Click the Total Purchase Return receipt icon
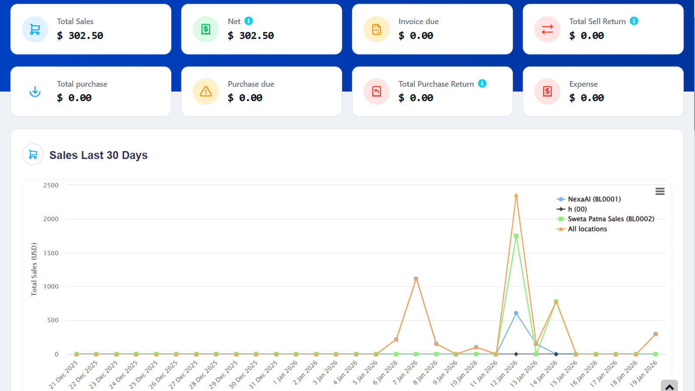695x391 pixels. pyautogui.click(x=377, y=92)
